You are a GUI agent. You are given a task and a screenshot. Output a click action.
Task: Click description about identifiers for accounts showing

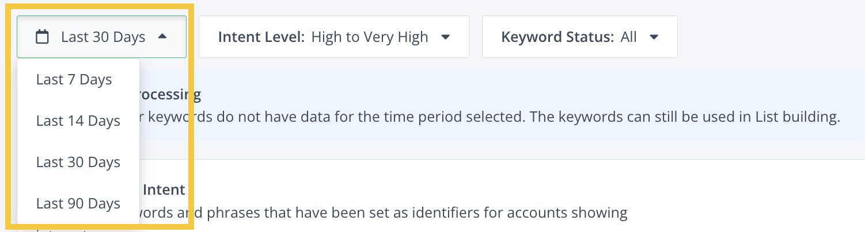pyautogui.click(x=384, y=213)
